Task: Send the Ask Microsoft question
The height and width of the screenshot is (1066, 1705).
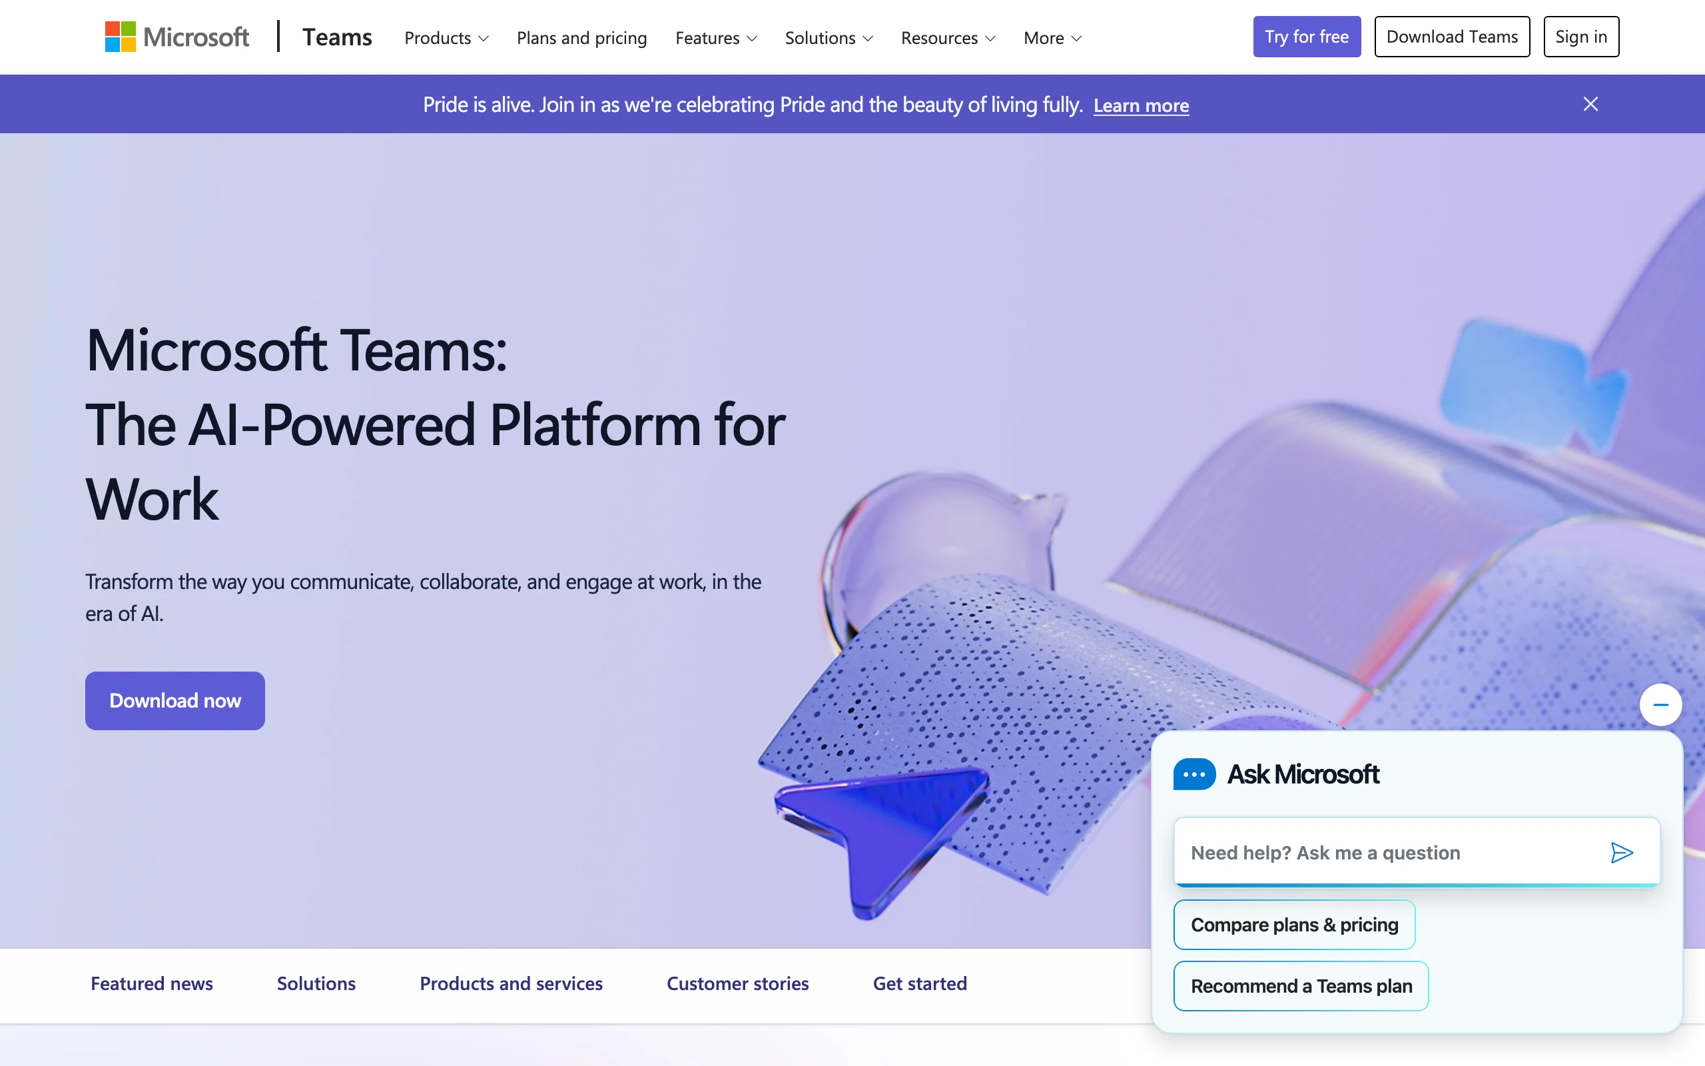Action: coord(1621,852)
